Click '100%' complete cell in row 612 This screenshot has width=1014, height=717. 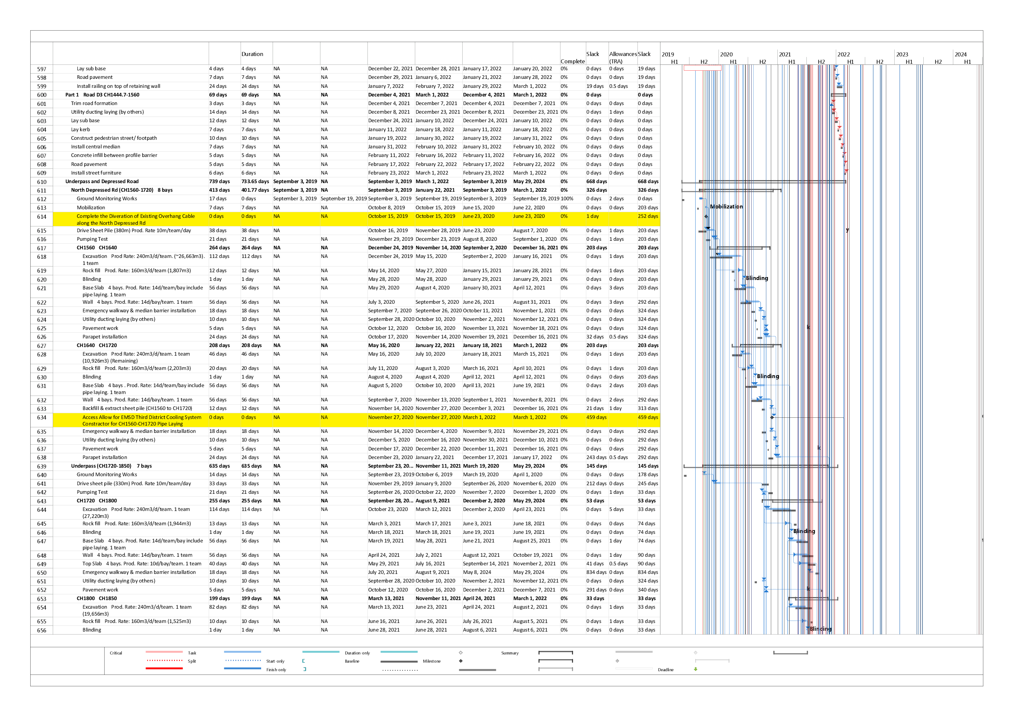tap(567, 199)
